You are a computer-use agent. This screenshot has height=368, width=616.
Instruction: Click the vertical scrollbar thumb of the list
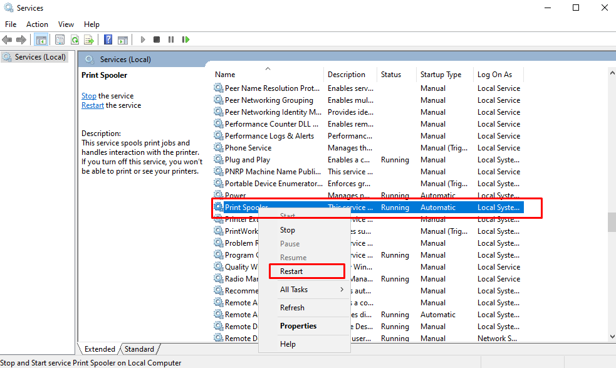click(612, 223)
